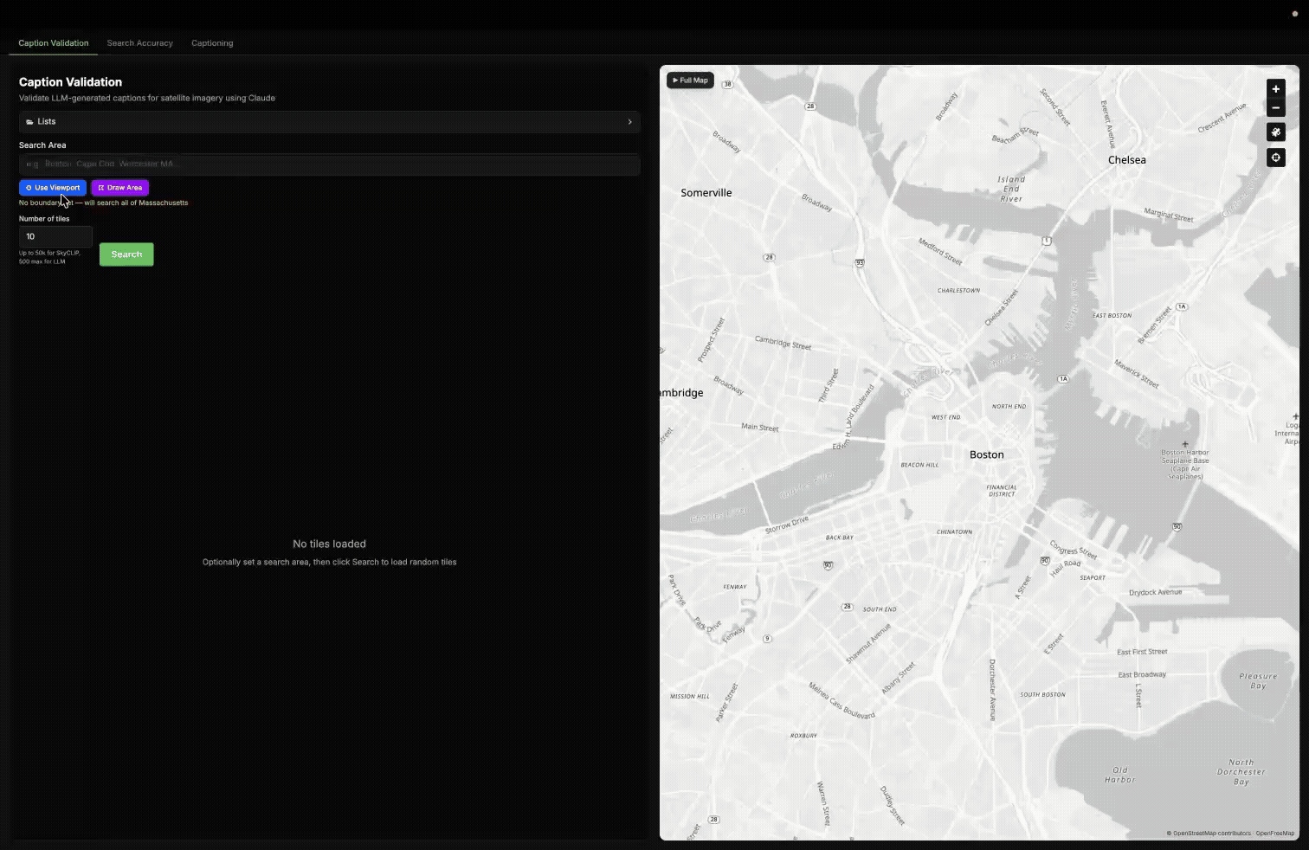Image resolution: width=1309 pixels, height=850 pixels.
Task: Click the Number of tiles input
Action: pyautogui.click(x=55, y=236)
